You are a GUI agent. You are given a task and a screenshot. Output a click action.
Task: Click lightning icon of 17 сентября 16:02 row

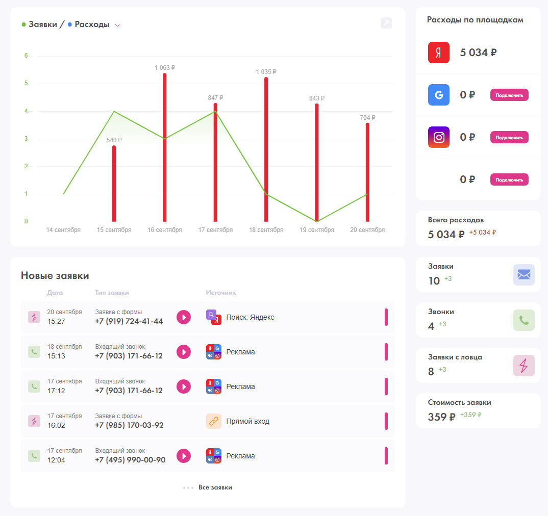pyautogui.click(x=34, y=421)
